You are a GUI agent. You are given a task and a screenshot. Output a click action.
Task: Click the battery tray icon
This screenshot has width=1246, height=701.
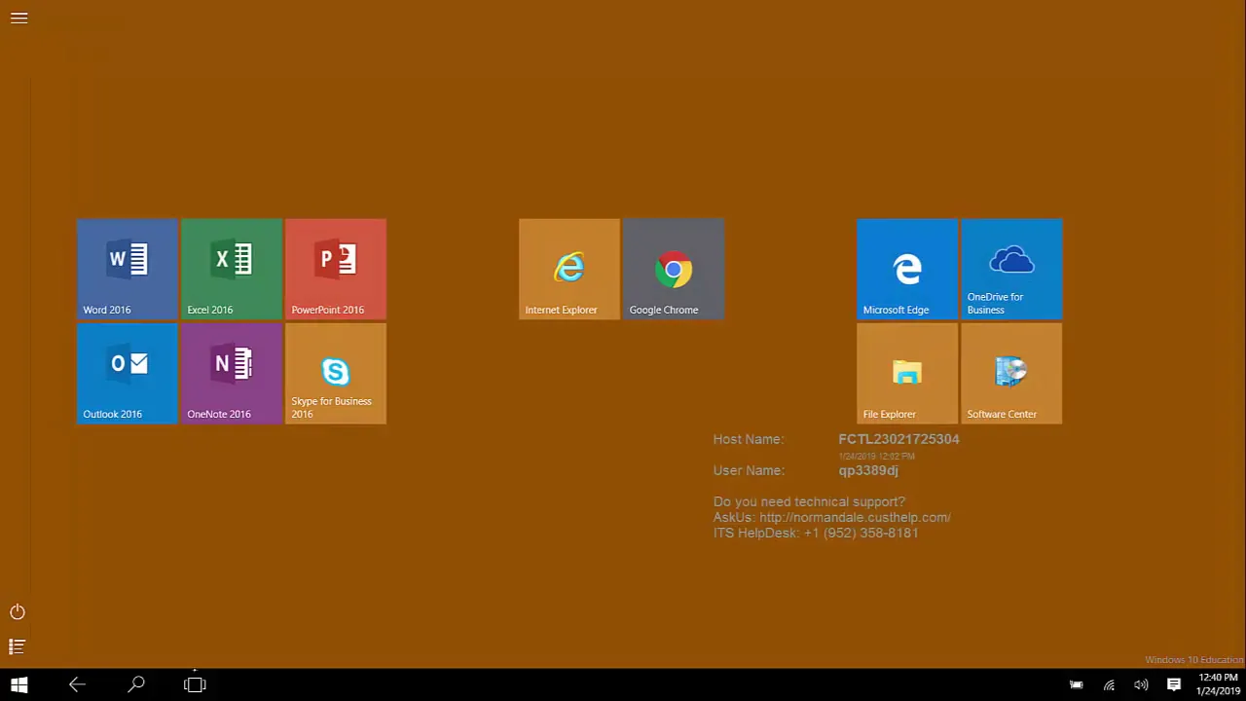(1077, 684)
